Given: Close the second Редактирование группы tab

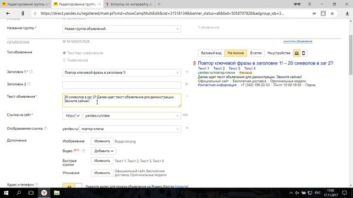Looking at the screenshot, I should [100, 4].
